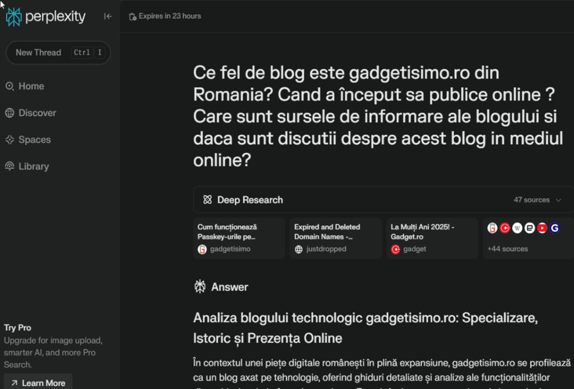The width and height of the screenshot is (574, 389).
Task: Click the question title 'Ce fel de blog este'
Action: point(378,116)
